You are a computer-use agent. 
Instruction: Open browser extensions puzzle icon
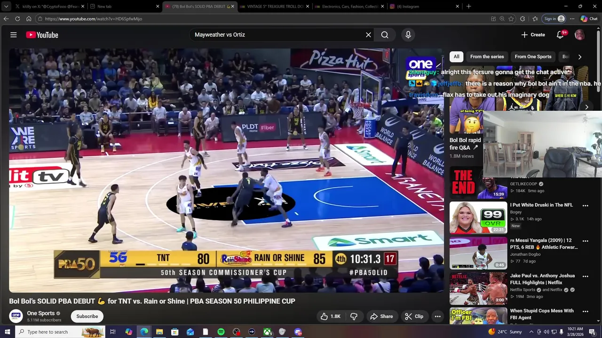coord(523,19)
